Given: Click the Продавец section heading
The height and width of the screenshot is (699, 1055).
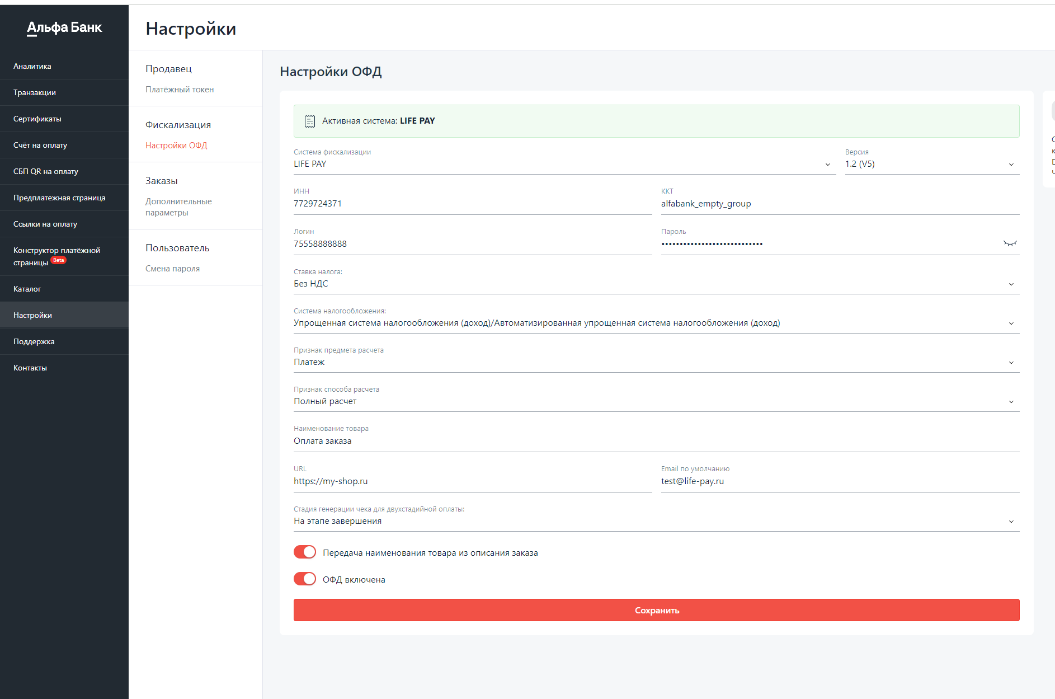Looking at the screenshot, I should (168, 69).
